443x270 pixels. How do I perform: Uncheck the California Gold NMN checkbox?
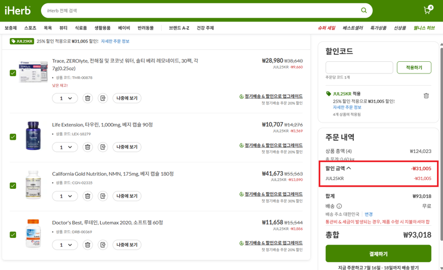13,186
